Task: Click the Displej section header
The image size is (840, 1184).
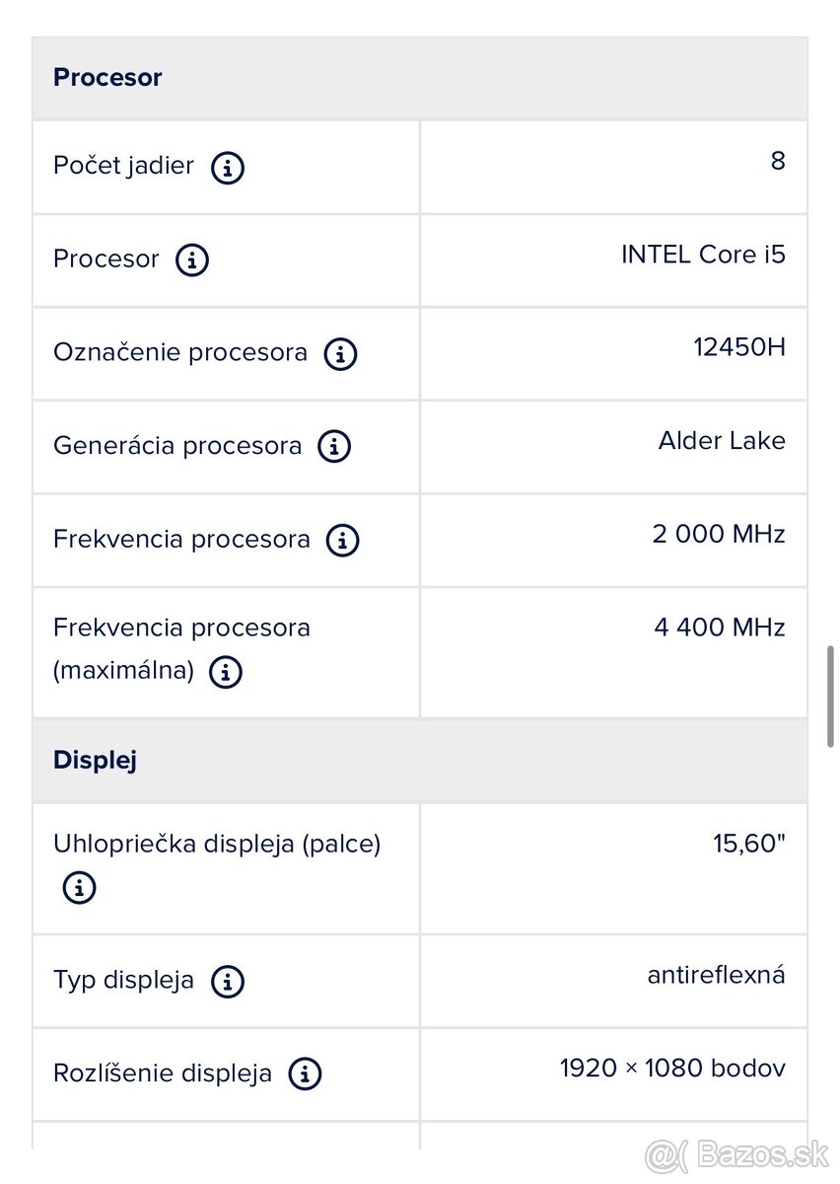Action: (95, 761)
